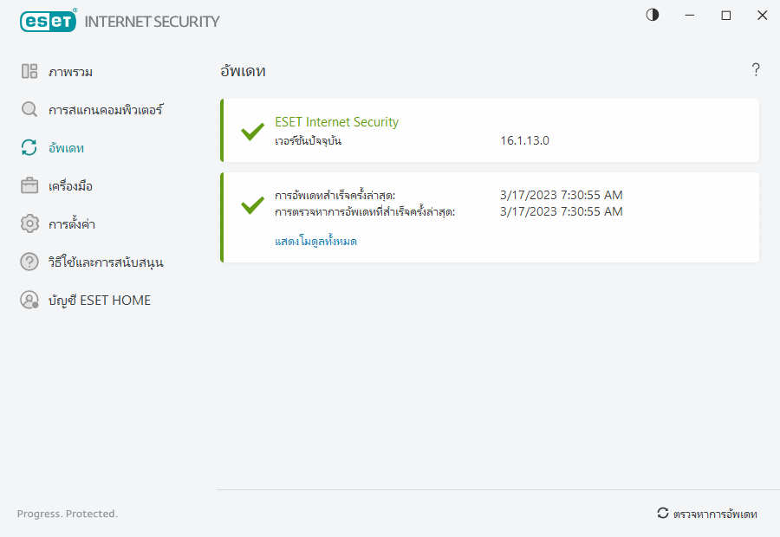Open the การสแกนคอมพิวเตอร์ menu item
Viewport: 780px width, 537px height.
106,110
